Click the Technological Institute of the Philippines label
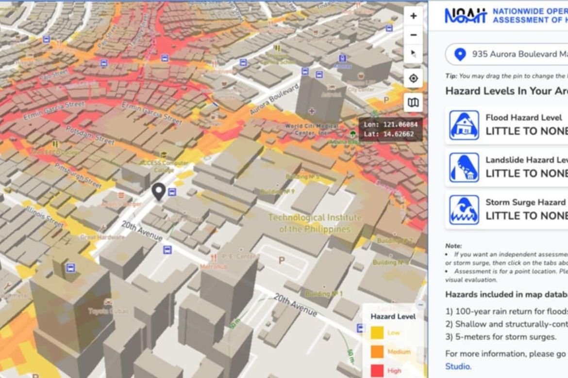568x378 pixels. [x=315, y=223]
